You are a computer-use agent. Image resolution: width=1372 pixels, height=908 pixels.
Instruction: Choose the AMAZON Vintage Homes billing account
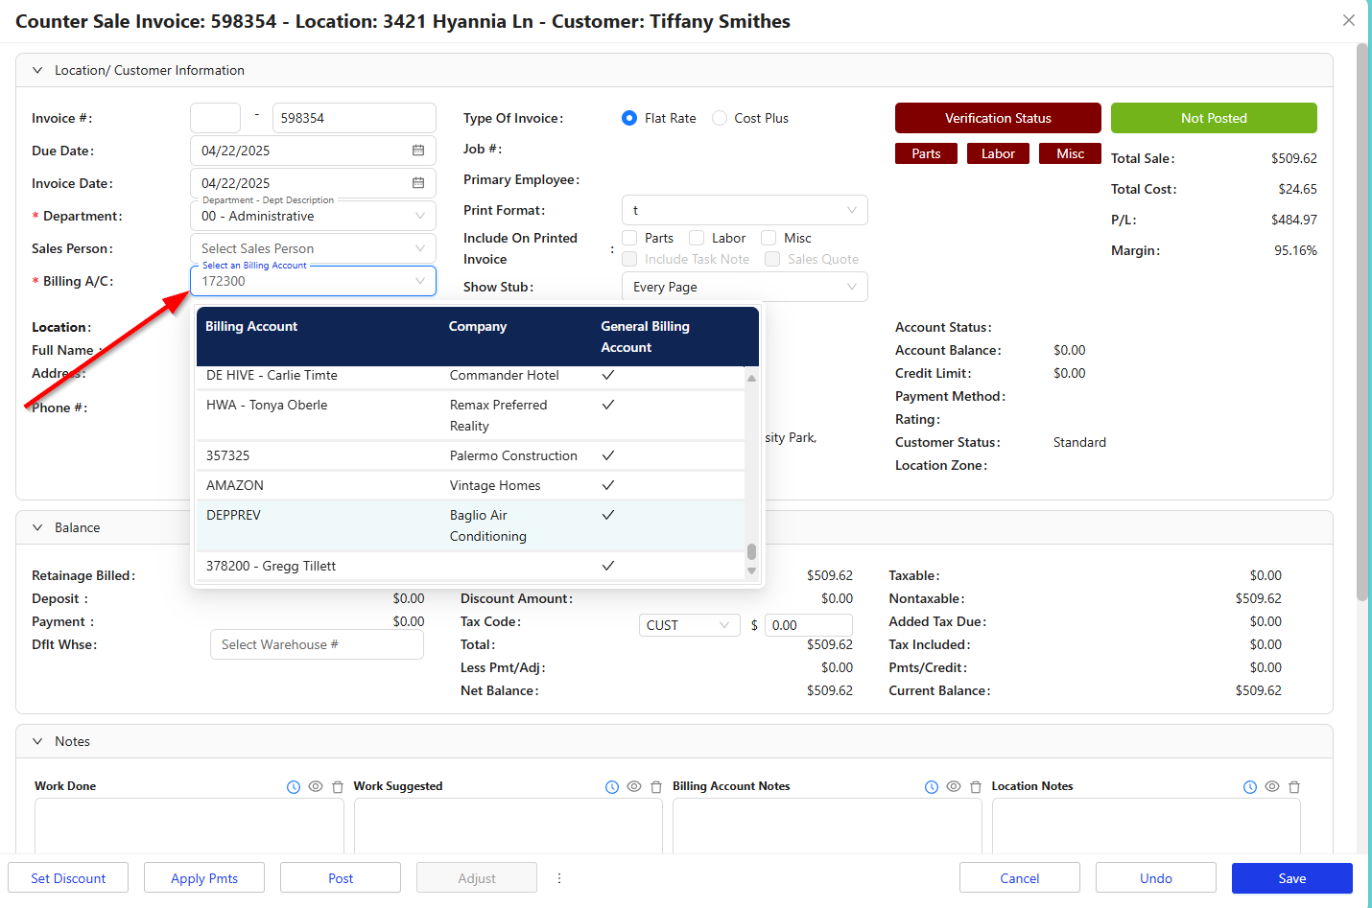click(470, 485)
